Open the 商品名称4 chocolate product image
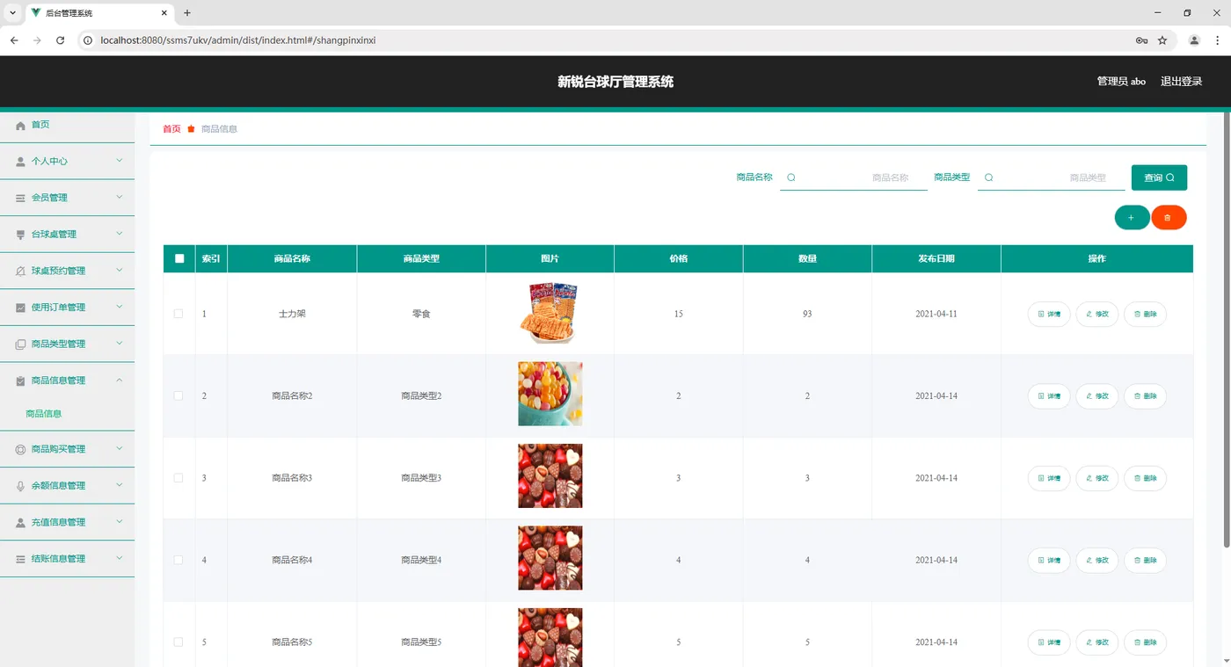 [x=550, y=558]
